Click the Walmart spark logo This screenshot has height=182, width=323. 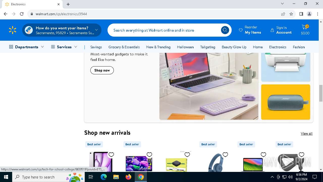12,30
